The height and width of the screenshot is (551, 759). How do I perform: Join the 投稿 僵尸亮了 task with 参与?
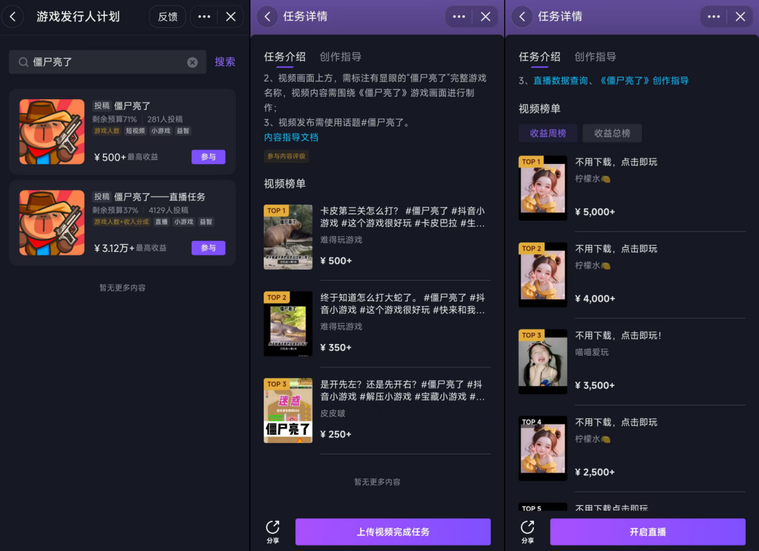click(x=208, y=157)
